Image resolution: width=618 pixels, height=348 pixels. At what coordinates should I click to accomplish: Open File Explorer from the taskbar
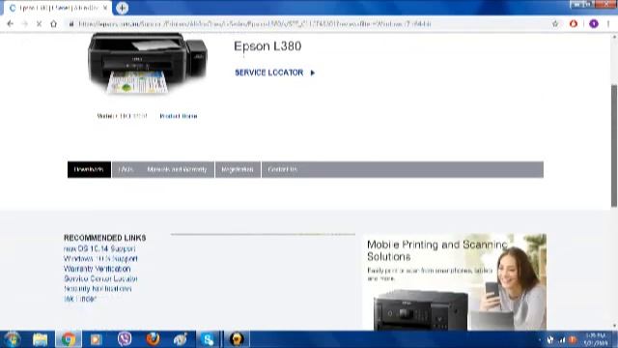41,339
